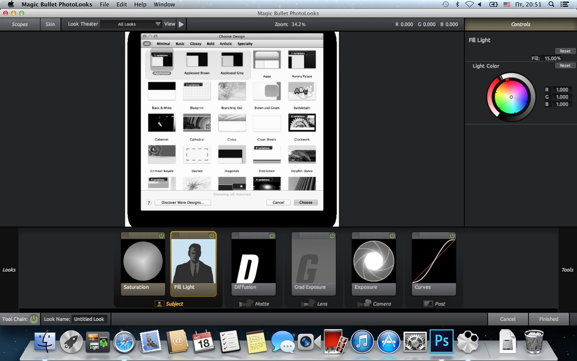The height and width of the screenshot is (361, 577).
Task: Click the Subject category icon
Action: pos(159,304)
